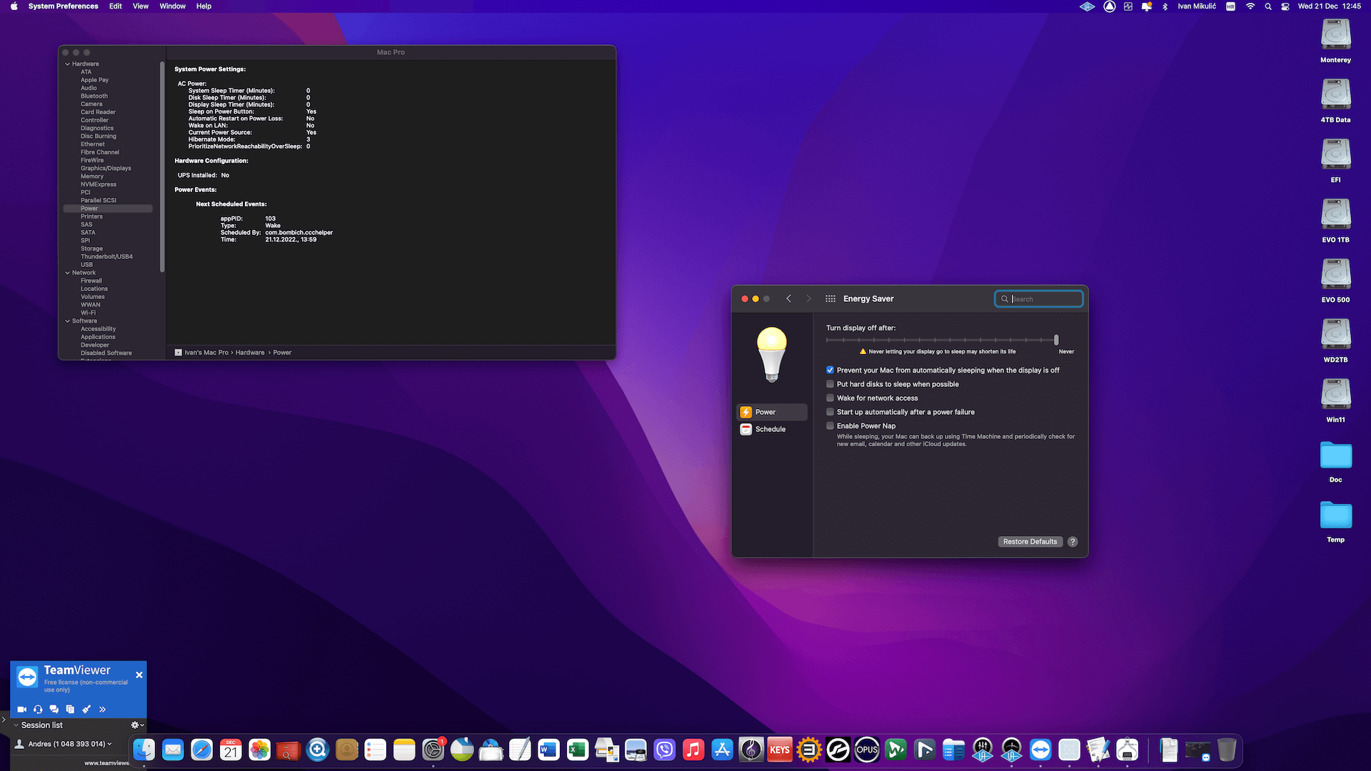Open the View menu
1371x771 pixels.
(x=141, y=6)
